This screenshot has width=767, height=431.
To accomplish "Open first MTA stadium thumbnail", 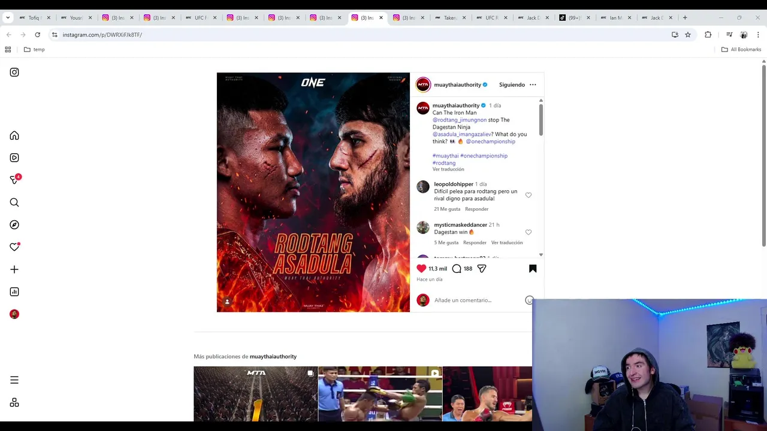I will pos(255,394).
